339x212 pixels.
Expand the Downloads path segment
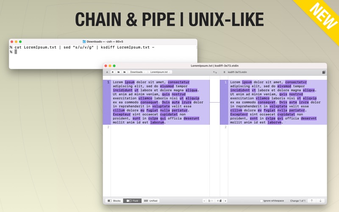tap(137, 72)
